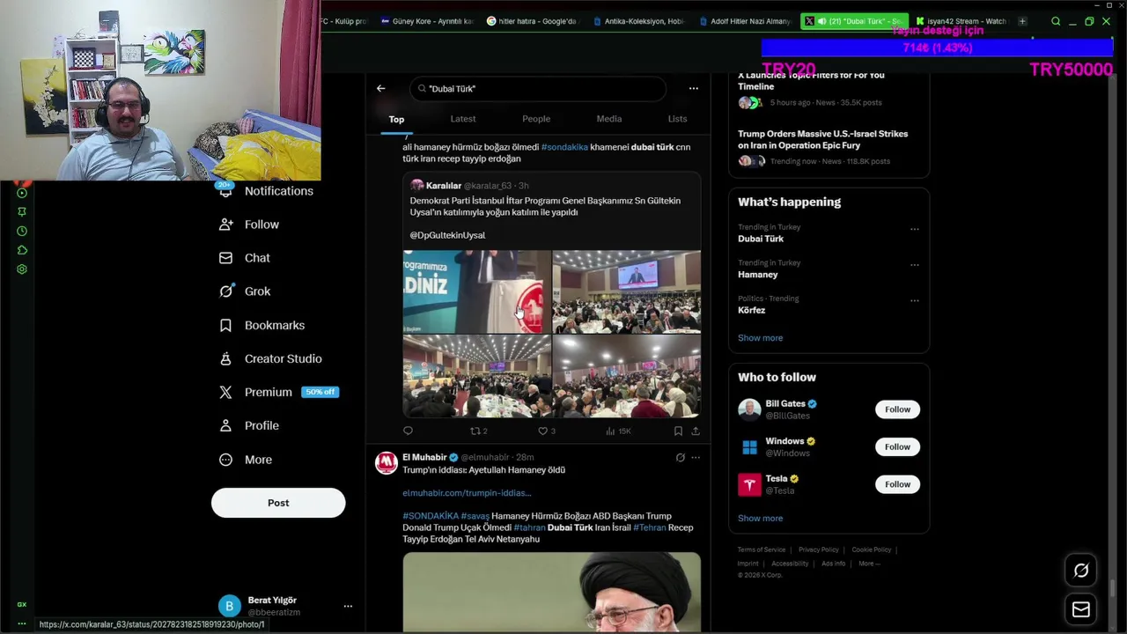Switch to the Media tab

[609, 119]
